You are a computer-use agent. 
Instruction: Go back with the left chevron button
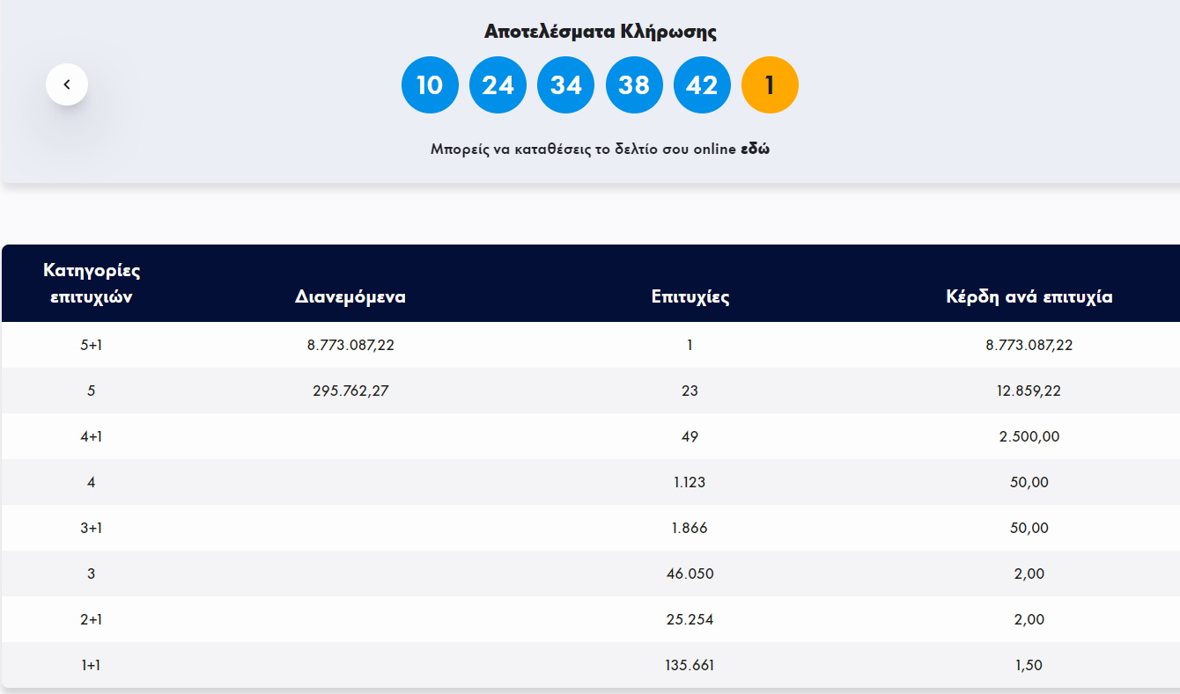coord(67,84)
